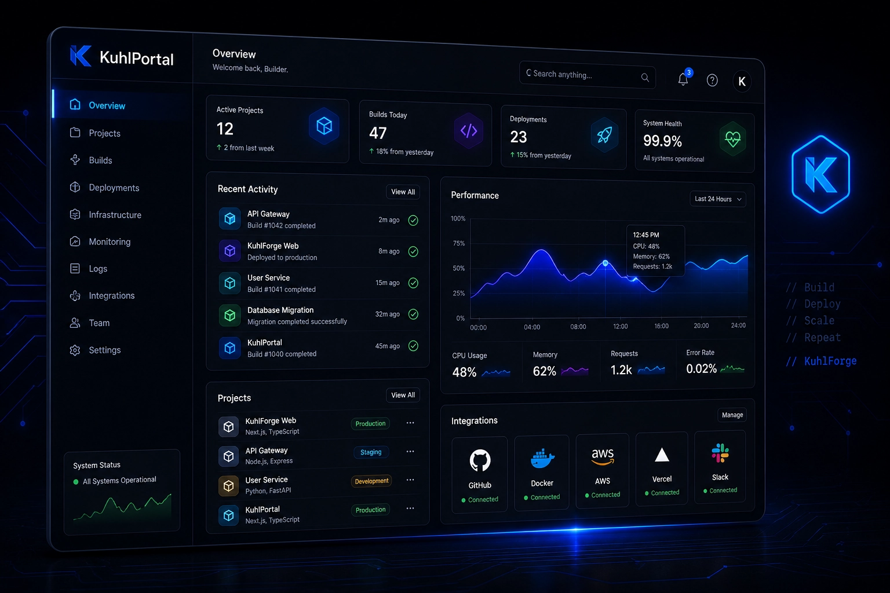Click the CPU Usage 48% sparkline

(496, 372)
